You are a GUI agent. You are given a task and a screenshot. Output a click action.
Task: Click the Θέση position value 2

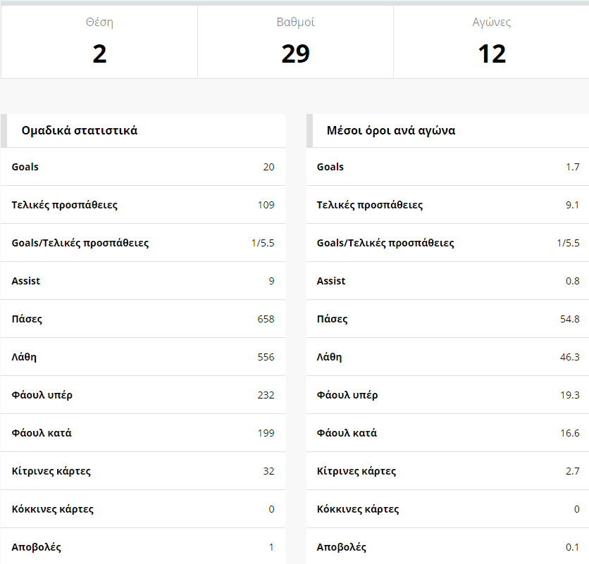pyautogui.click(x=99, y=54)
